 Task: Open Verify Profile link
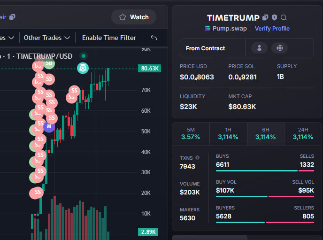[272, 29]
